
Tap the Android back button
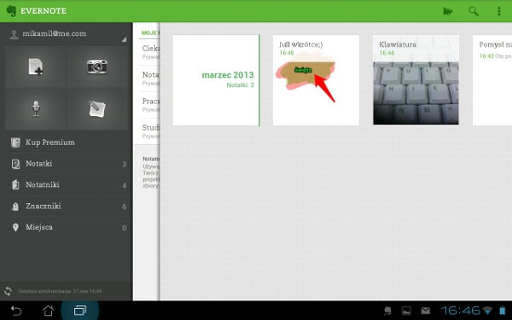point(15,311)
